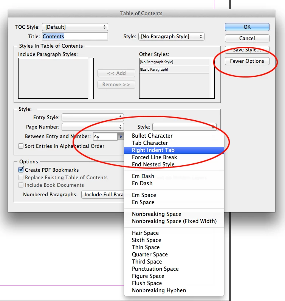Select Em Space from the menu

(174, 195)
